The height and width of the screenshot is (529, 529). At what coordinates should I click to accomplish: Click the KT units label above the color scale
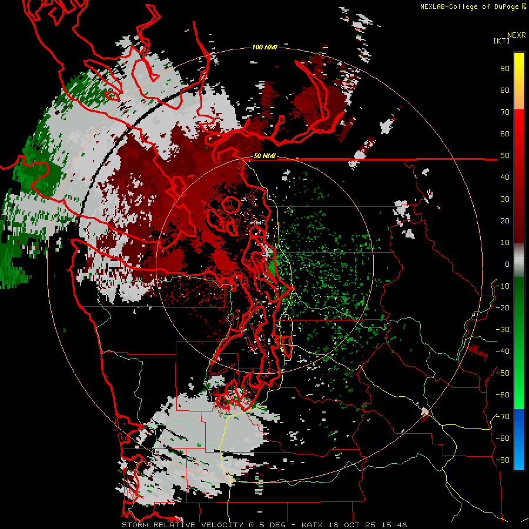click(501, 41)
